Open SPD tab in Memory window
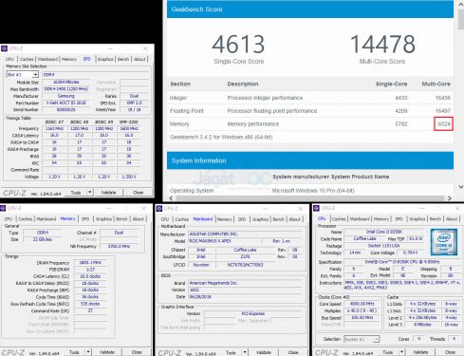 (x=85, y=219)
